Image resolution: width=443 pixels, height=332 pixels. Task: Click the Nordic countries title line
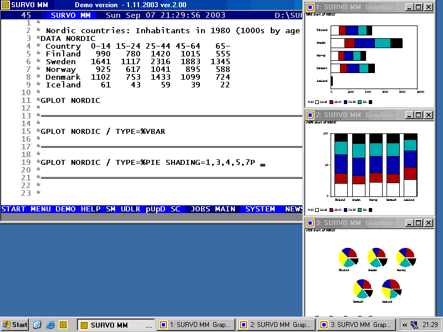[x=173, y=31]
